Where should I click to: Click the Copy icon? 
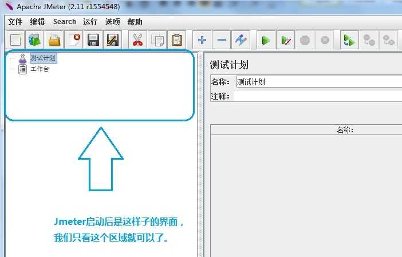(157, 40)
